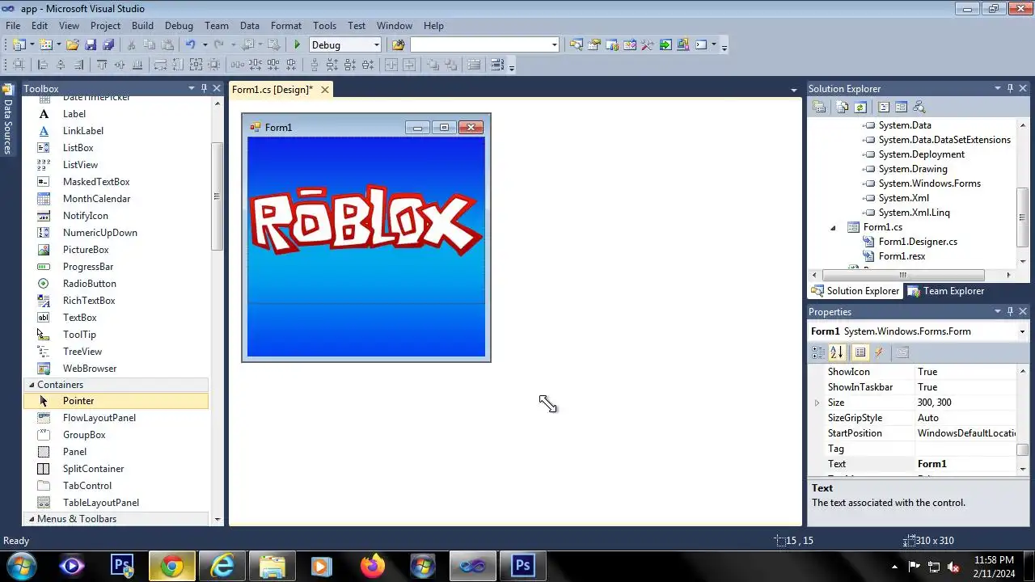Viewport: 1035px width, 582px height.
Task: Save the current file with floppy icon
Action: pyautogui.click(x=91, y=45)
